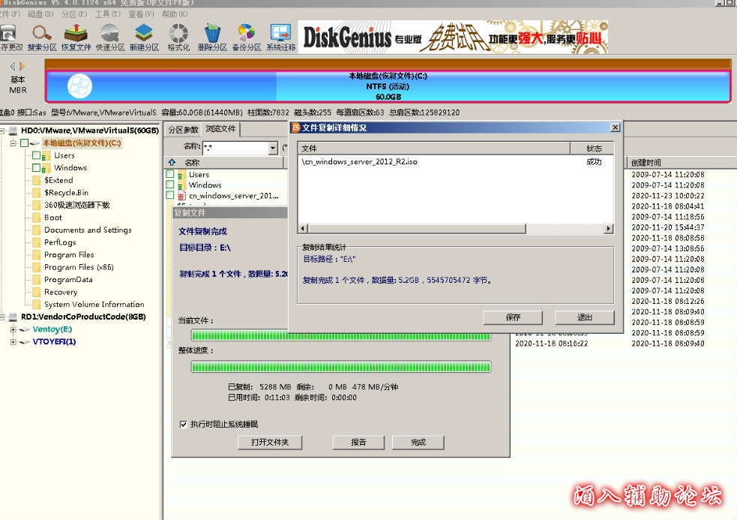Toggle 执行时阻止系统睡眠 checkbox
737x520 pixels.
(183, 424)
